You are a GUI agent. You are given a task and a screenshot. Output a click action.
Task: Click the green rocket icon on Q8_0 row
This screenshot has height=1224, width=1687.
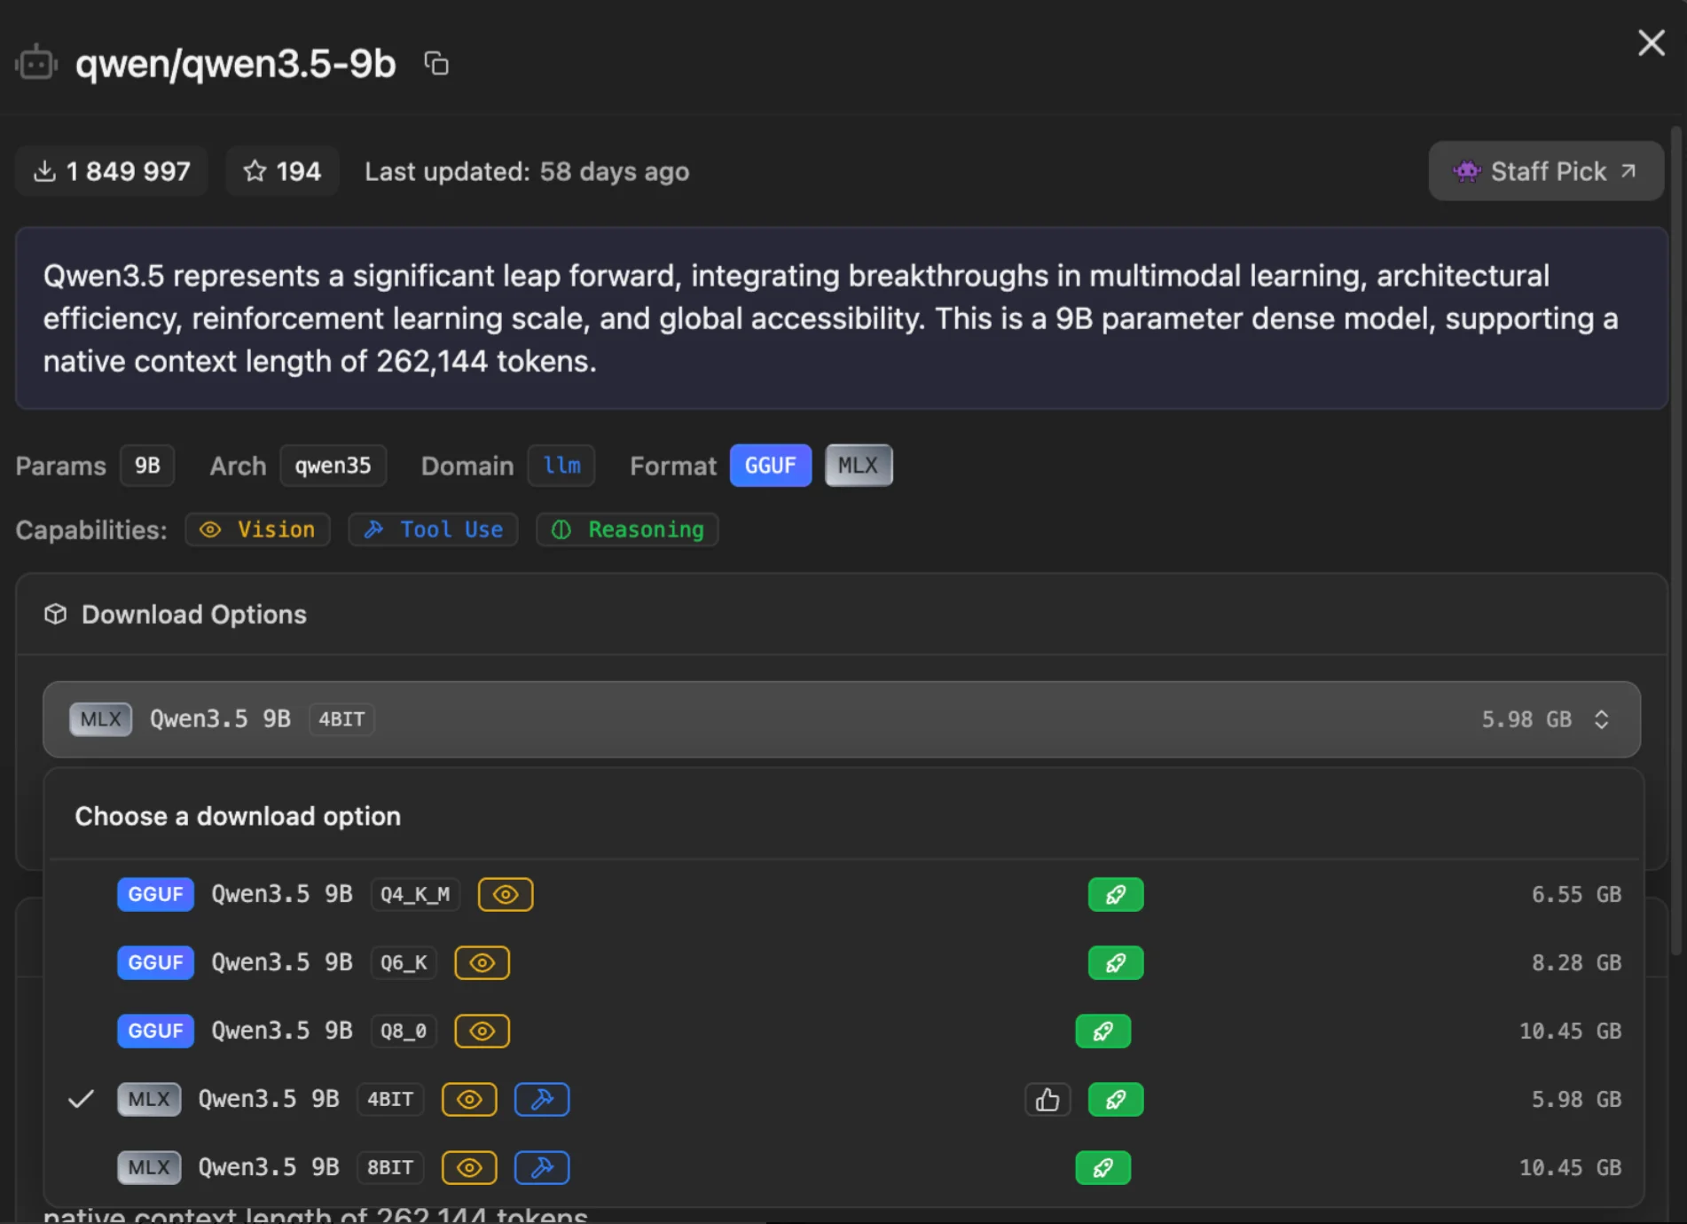[1103, 1031]
